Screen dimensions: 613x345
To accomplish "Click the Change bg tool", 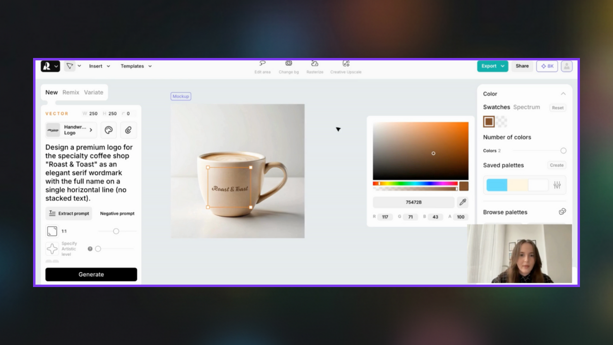I will point(289,67).
